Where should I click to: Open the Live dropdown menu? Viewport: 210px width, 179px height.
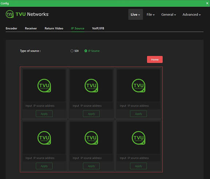tap(135, 15)
